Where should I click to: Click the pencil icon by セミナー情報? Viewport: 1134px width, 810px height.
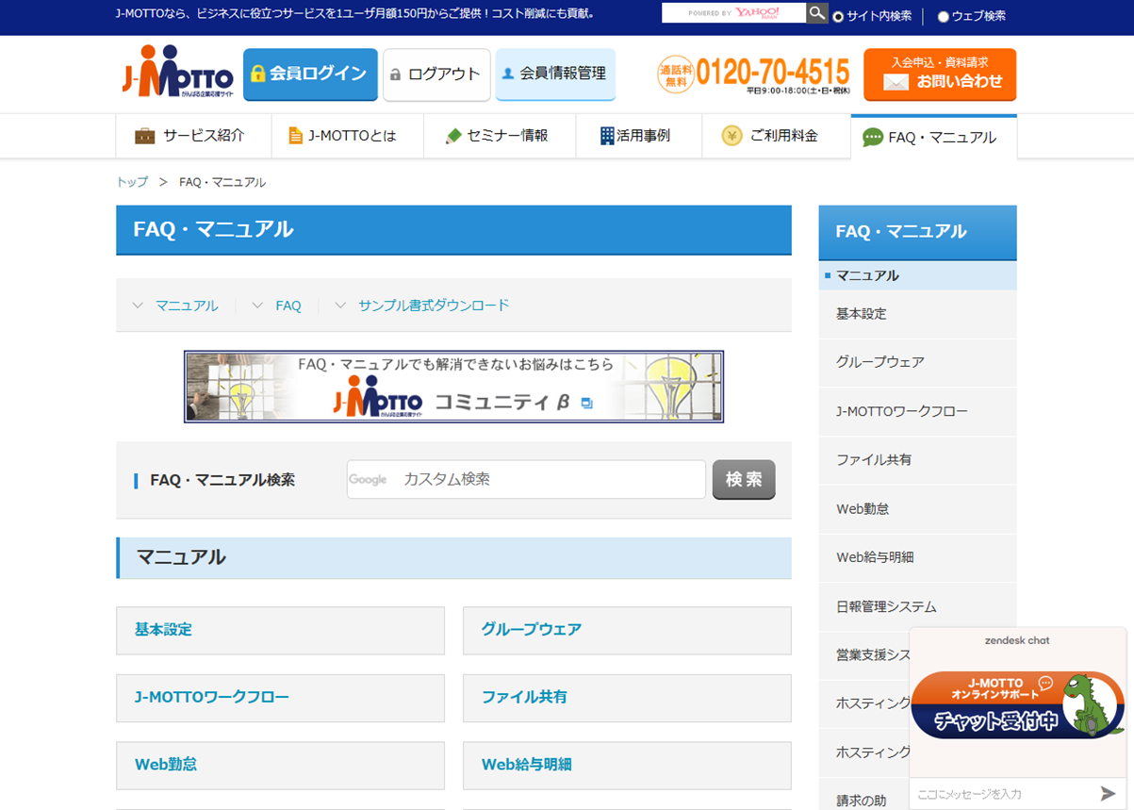[452, 136]
